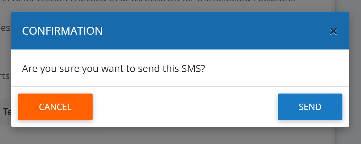Image resolution: width=361 pixels, height=144 pixels.
Task: Click the dialog footer between Cancel and Send
Action: [x=185, y=107]
